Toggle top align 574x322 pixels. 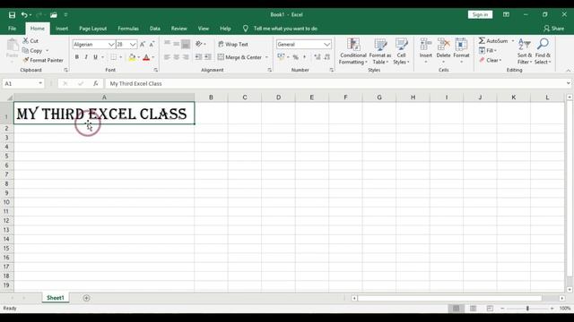pyautogui.click(x=168, y=44)
